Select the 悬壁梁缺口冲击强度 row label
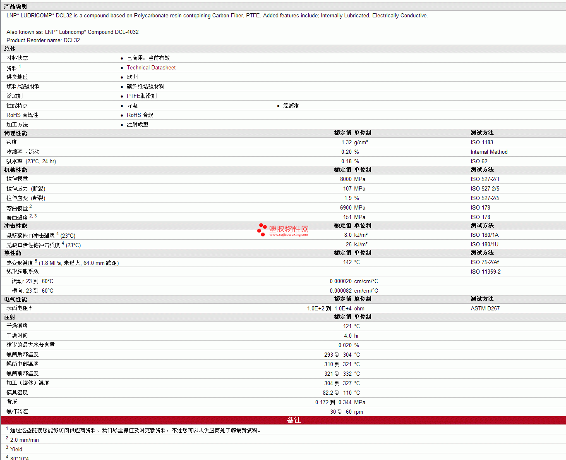The width and height of the screenshot is (566, 460). click(41, 235)
